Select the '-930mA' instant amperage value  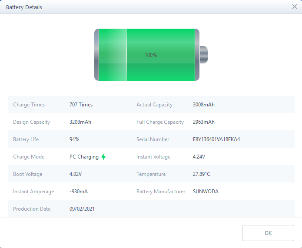pos(79,192)
